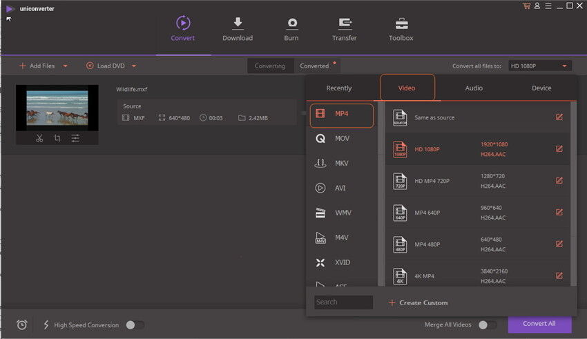Click the Wildlife video thumbnail
The width and height of the screenshot is (587, 339).
(57, 108)
